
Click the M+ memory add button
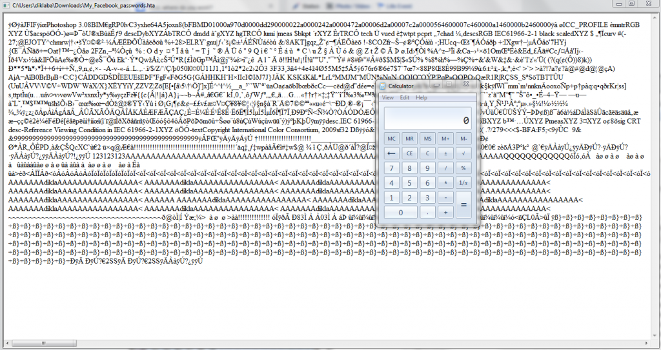[445, 139]
